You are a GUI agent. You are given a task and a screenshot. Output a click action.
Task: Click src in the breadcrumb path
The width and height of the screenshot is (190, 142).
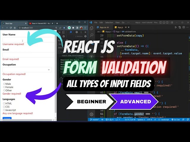pos(99,32)
